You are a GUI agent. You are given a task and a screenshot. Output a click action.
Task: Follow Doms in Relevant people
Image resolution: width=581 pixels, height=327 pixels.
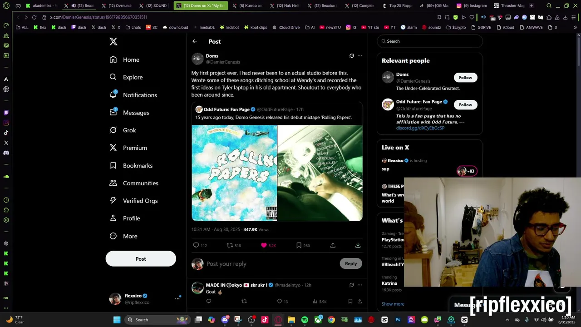click(465, 78)
